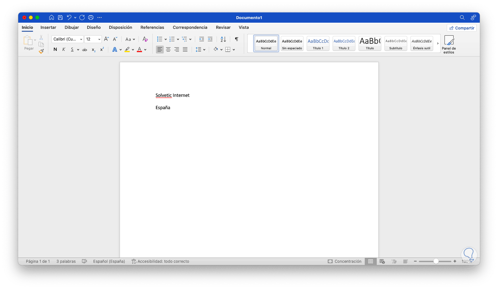
Task: Show paragraph marks with the pilcrow icon
Action: [237, 39]
